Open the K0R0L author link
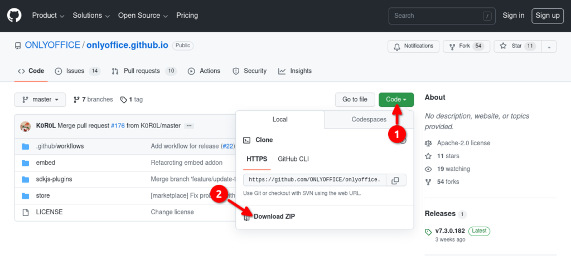 pyautogui.click(x=46, y=126)
